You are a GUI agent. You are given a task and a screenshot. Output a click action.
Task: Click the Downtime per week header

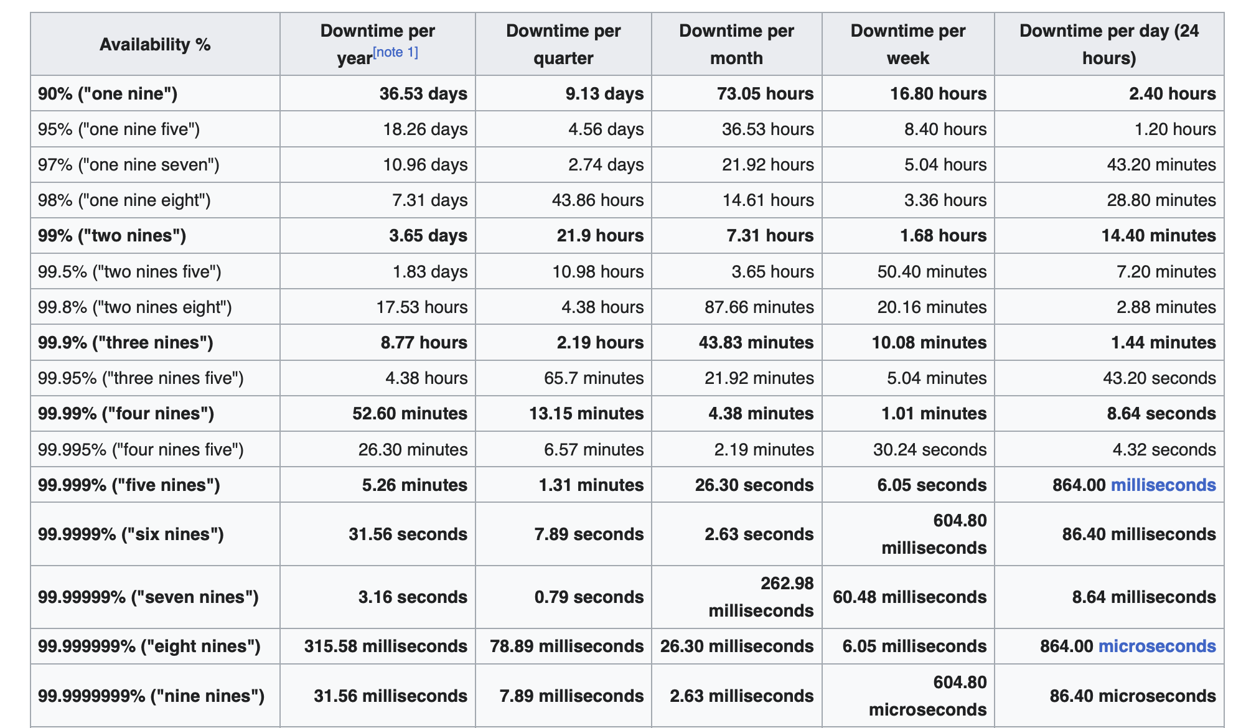coord(908,45)
